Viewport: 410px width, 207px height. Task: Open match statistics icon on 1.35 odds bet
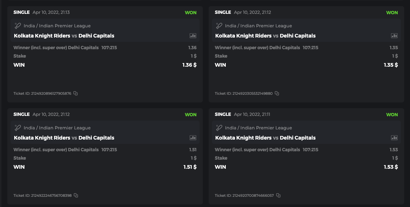pos(394,36)
